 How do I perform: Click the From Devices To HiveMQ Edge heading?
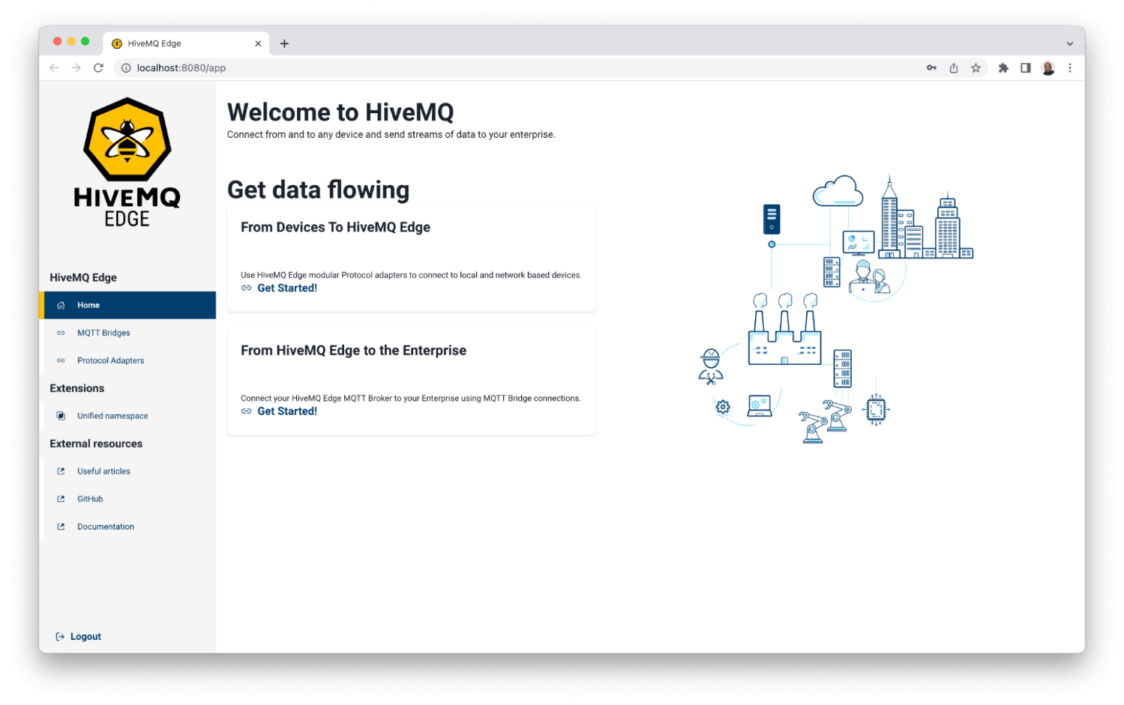tap(335, 227)
